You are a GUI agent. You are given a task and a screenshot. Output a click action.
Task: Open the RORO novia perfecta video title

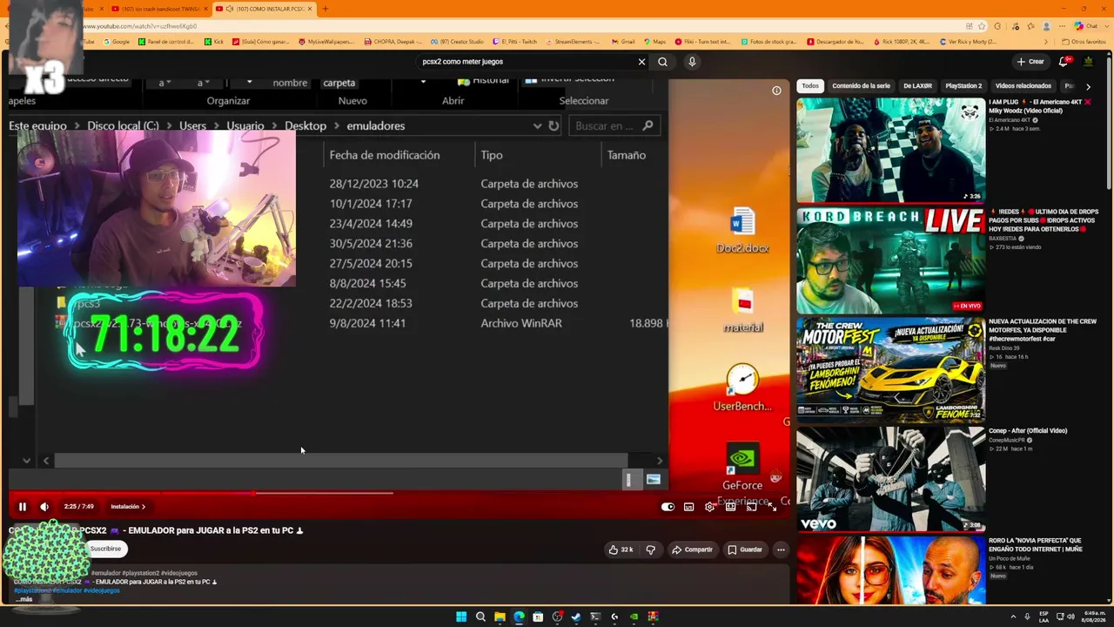click(1036, 545)
